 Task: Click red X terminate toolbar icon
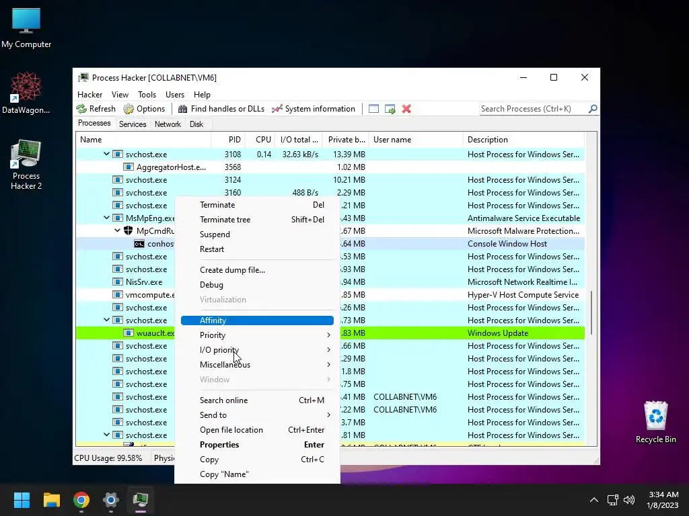point(406,109)
